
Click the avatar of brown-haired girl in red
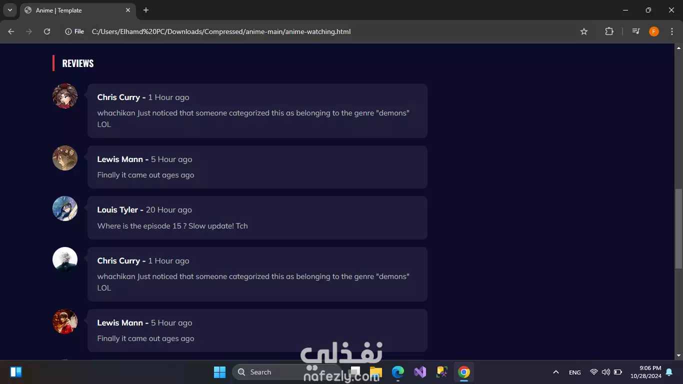click(x=65, y=96)
